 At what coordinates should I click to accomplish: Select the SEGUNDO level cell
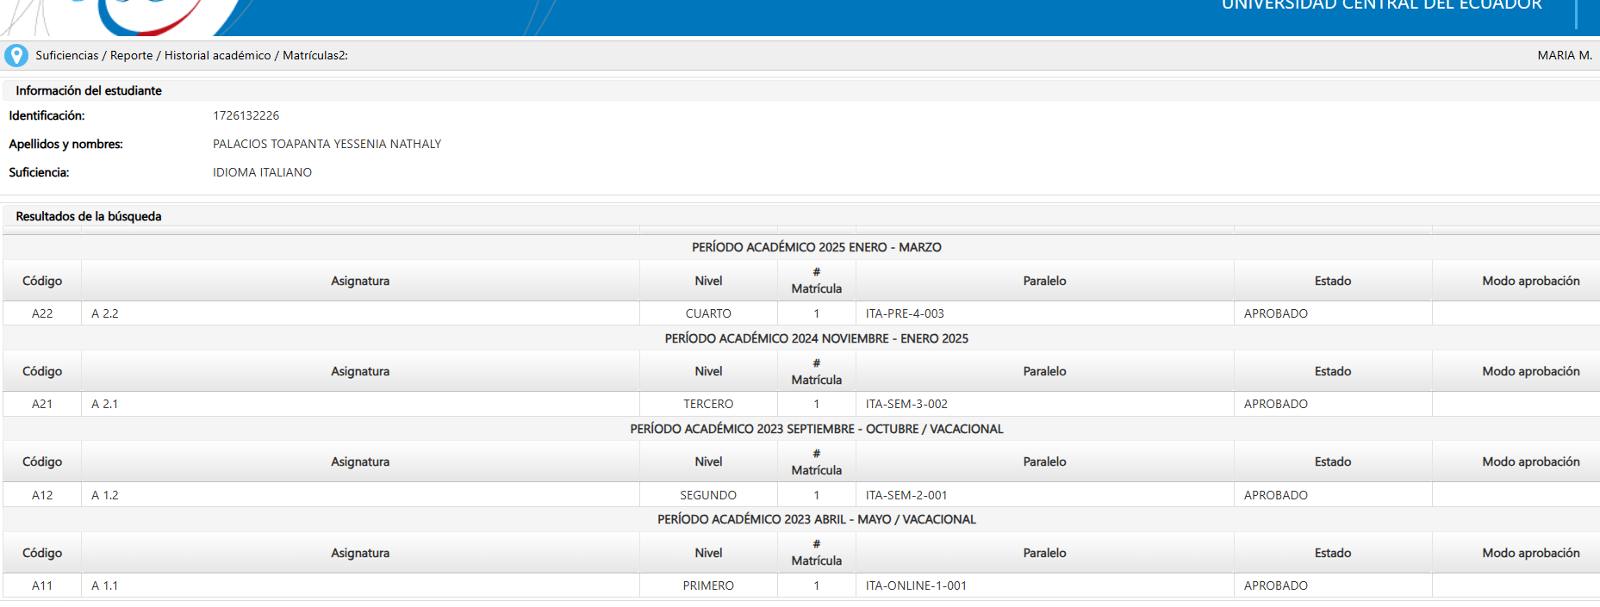708,495
